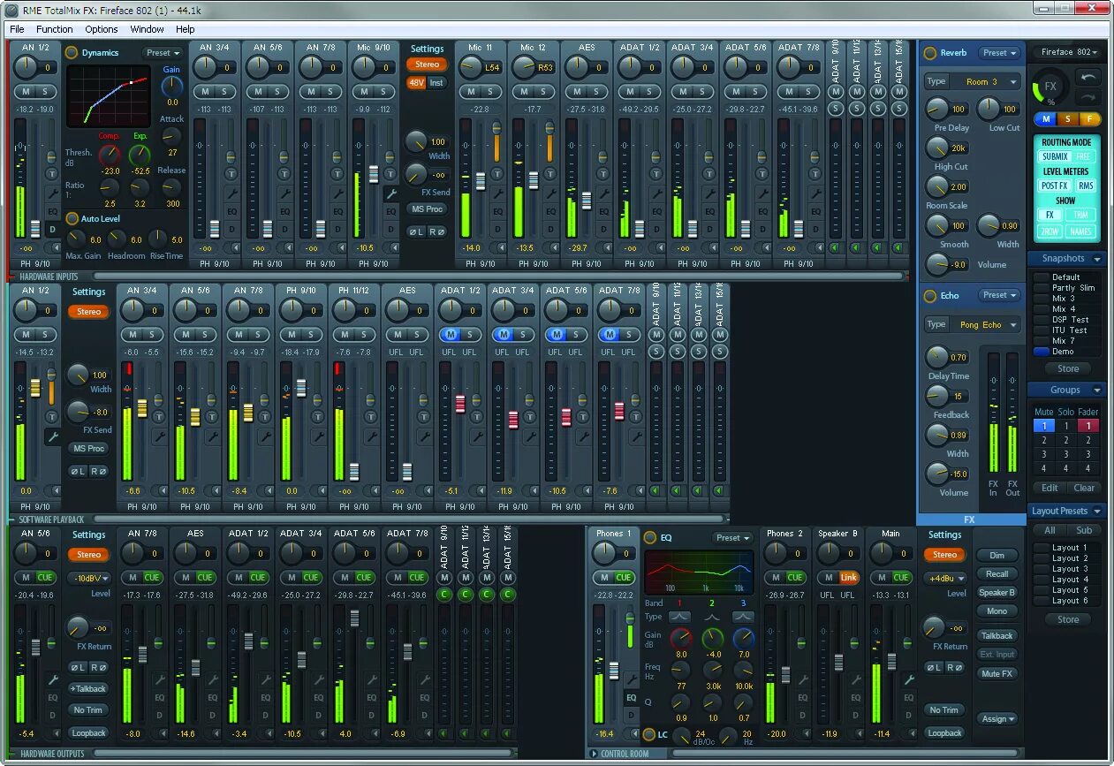Click Store under the Snapshots list

1068,369
